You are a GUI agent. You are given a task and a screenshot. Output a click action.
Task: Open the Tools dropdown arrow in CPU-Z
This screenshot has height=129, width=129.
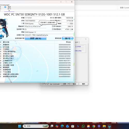(x=69, y=84)
